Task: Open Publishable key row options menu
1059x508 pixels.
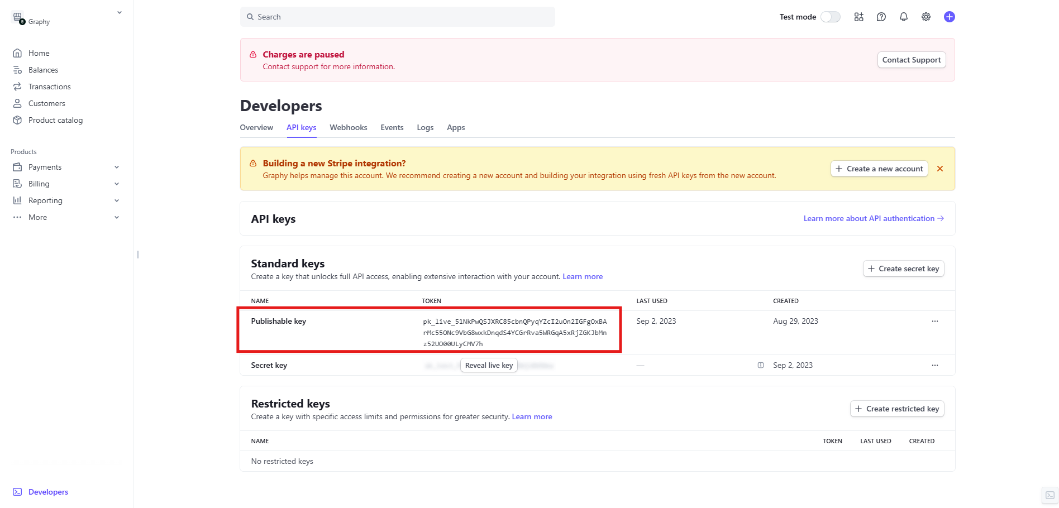Action: tap(934, 321)
